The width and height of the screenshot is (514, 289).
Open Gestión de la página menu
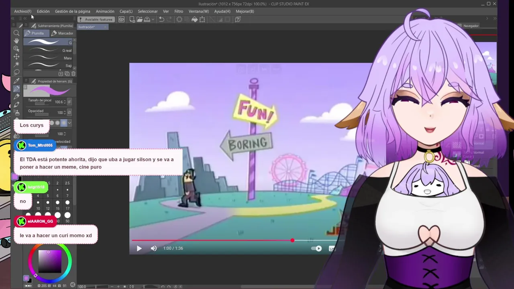click(x=72, y=11)
